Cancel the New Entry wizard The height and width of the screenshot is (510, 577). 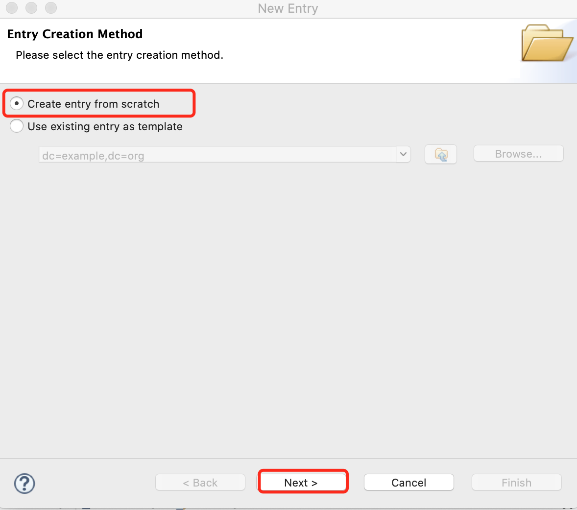pos(409,482)
